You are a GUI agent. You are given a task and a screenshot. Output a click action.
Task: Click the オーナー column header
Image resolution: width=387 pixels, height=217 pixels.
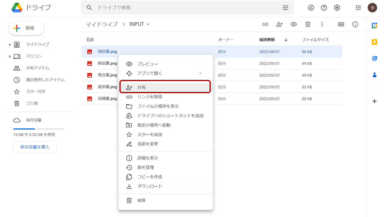click(226, 39)
